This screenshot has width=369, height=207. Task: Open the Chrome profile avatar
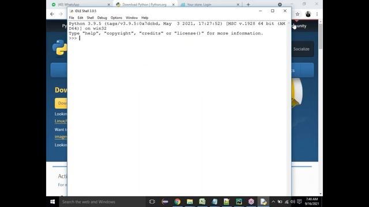click(308, 14)
